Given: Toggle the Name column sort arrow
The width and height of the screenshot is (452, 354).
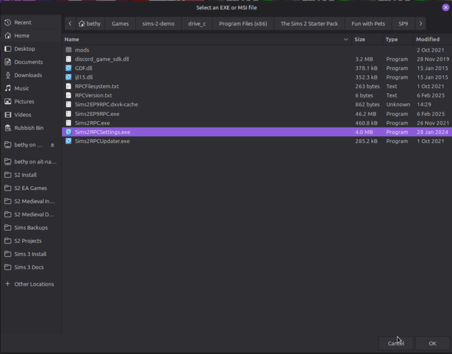Looking at the screenshot, I should 345,39.
